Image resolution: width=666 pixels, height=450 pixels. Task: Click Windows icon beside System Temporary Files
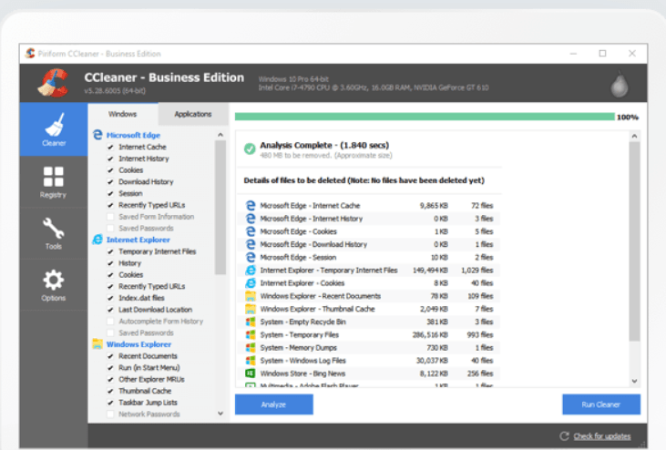coord(251,334)
